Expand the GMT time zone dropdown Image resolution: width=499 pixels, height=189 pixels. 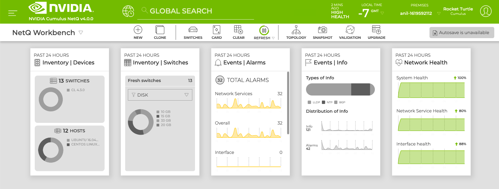382,13
